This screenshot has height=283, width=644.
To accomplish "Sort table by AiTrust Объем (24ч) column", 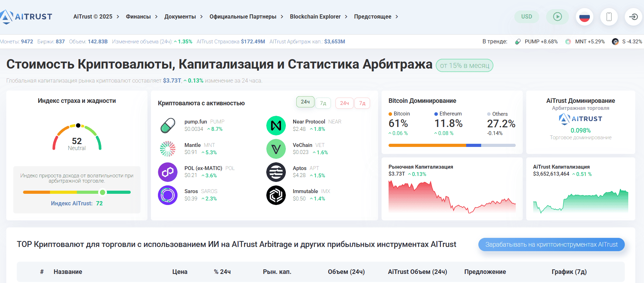I will pos(418,272).
